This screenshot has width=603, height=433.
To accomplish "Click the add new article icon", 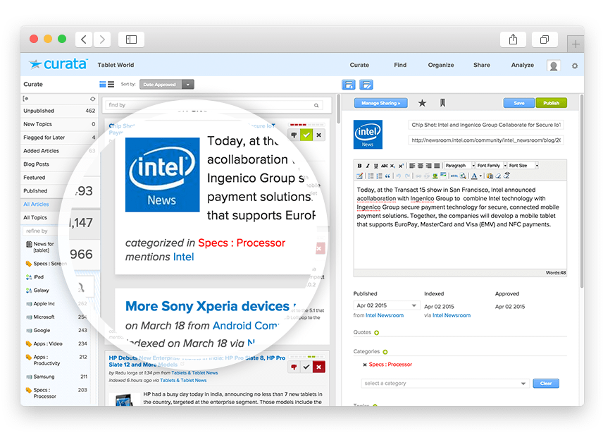I will pyautogui.click(x=348, y=85).
